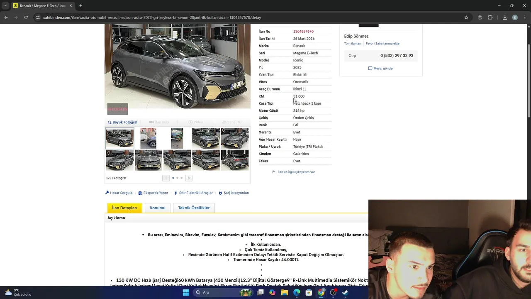This screenshot has height=299, width=531.
Task: Select the third thumbnail with green car
Action: [x=177, y=138]
